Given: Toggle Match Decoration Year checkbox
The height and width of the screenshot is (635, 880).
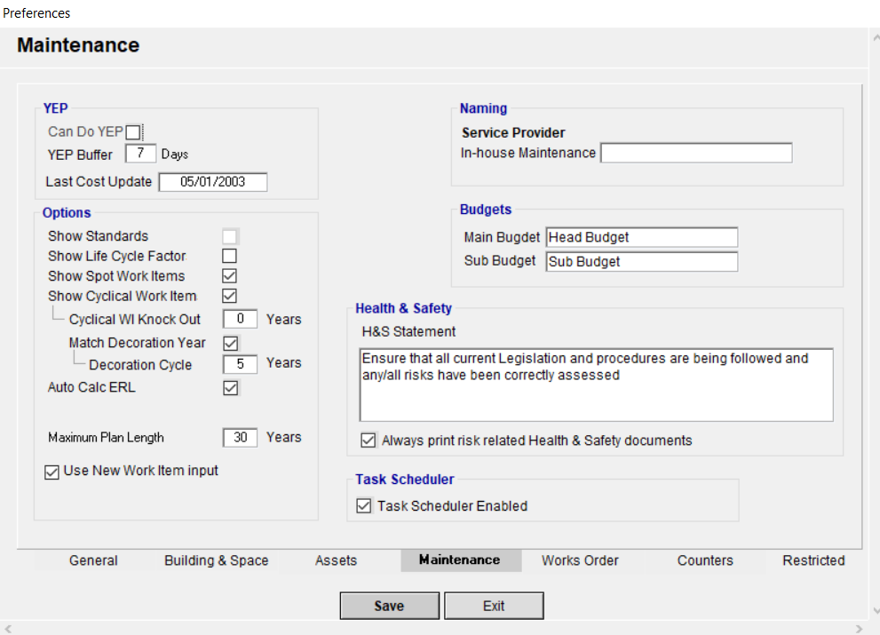Looking at the screenshot, I should tap(231, 343).
